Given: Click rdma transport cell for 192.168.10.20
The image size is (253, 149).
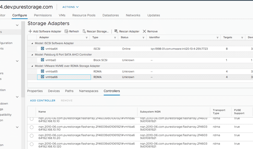Looking at the screenshot, I should (x=216, y=135).
